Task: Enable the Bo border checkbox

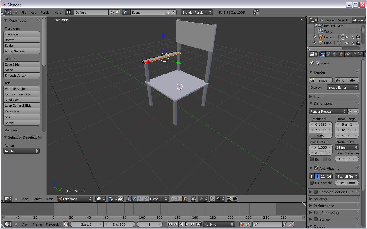Action: point(312,159)
